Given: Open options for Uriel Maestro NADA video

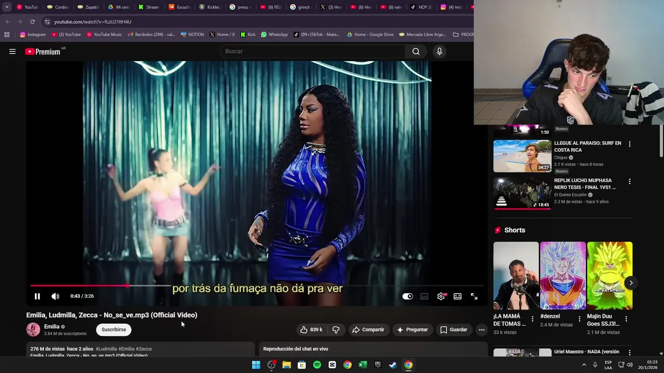Looking at the screenshot, I should tap(630, 352).
